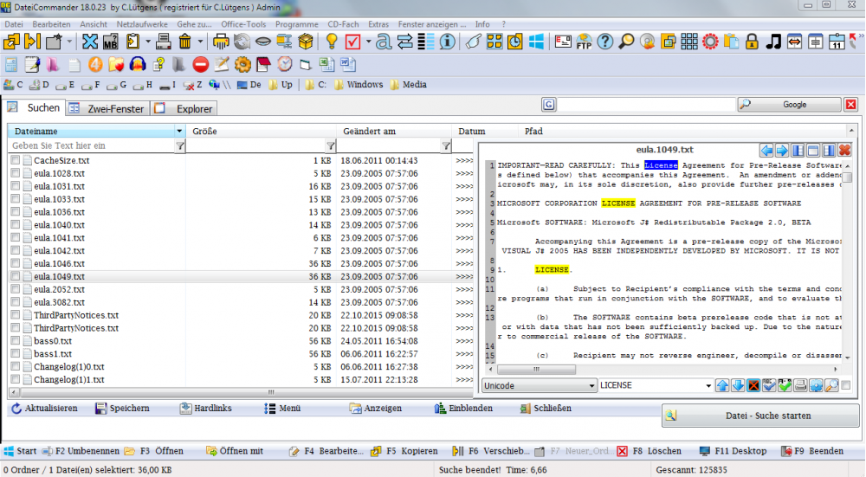Open the Dateiname column dropdown arrow
The width and height of the screenshot is (866, 477).
click(x=179, y=132)
